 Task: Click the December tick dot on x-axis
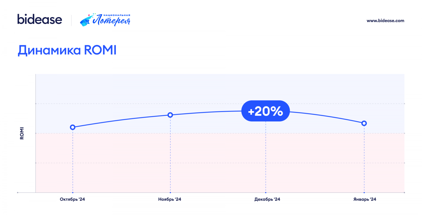(266, 193)
